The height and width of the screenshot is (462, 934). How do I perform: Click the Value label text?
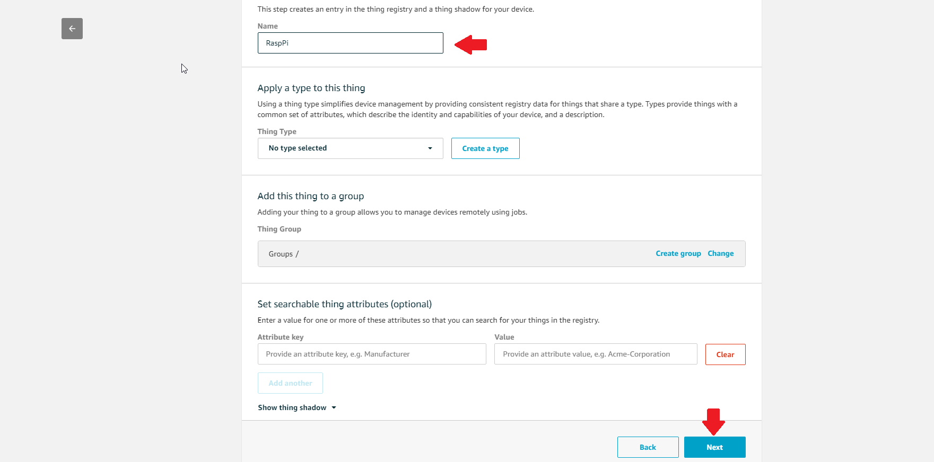coord(504,337)
